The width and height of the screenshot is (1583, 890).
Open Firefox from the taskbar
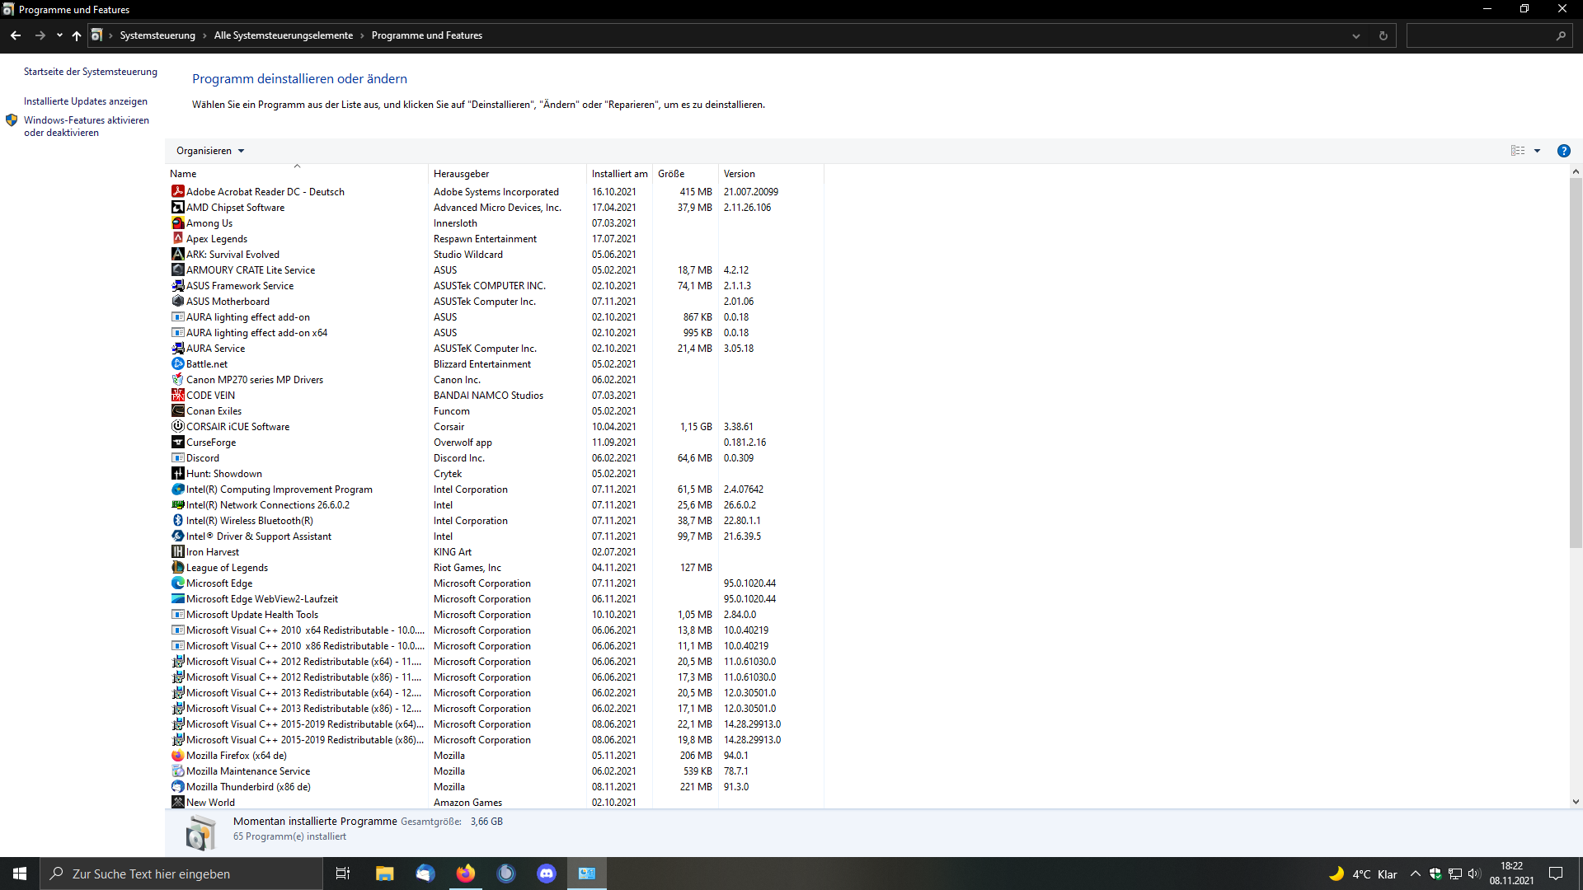[x=465, y=874]
